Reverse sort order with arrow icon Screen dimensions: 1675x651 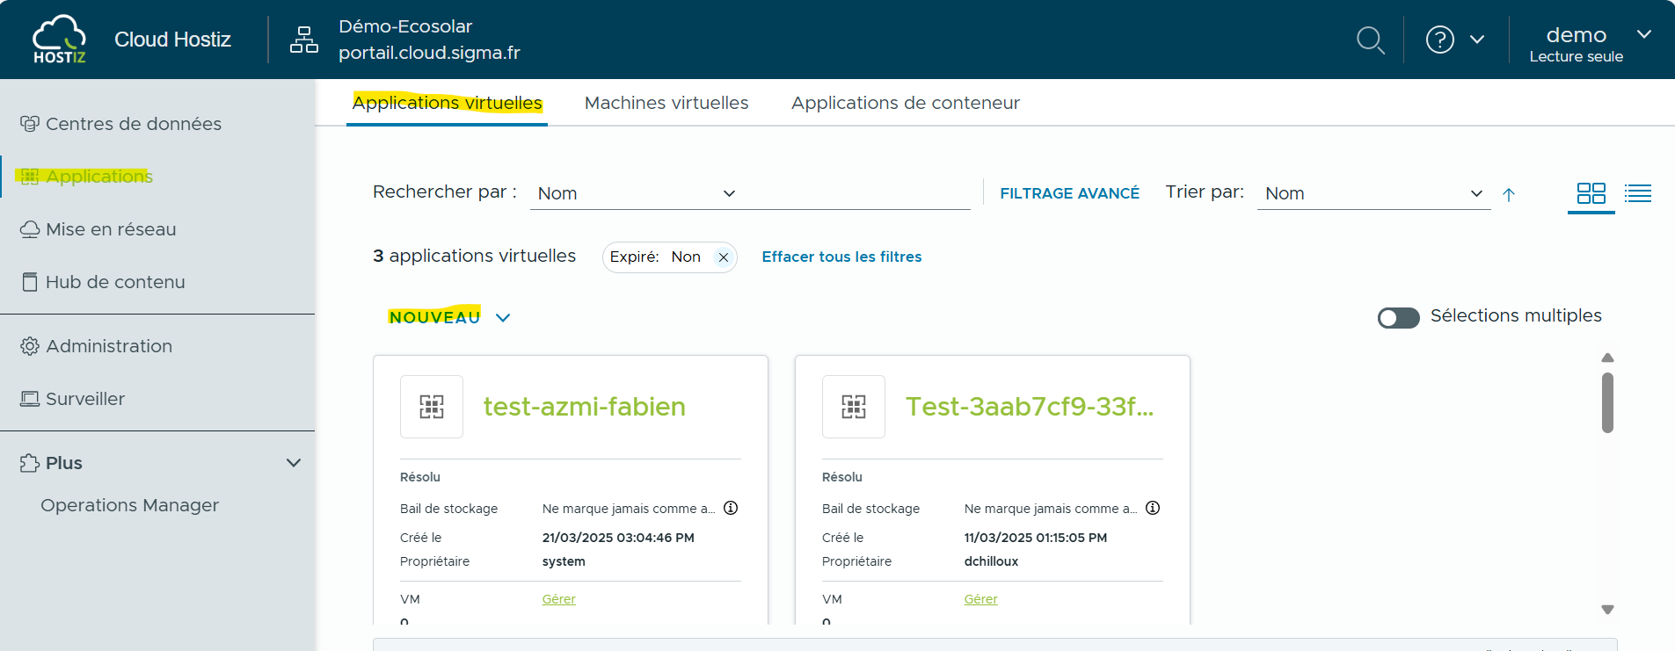1509,195
